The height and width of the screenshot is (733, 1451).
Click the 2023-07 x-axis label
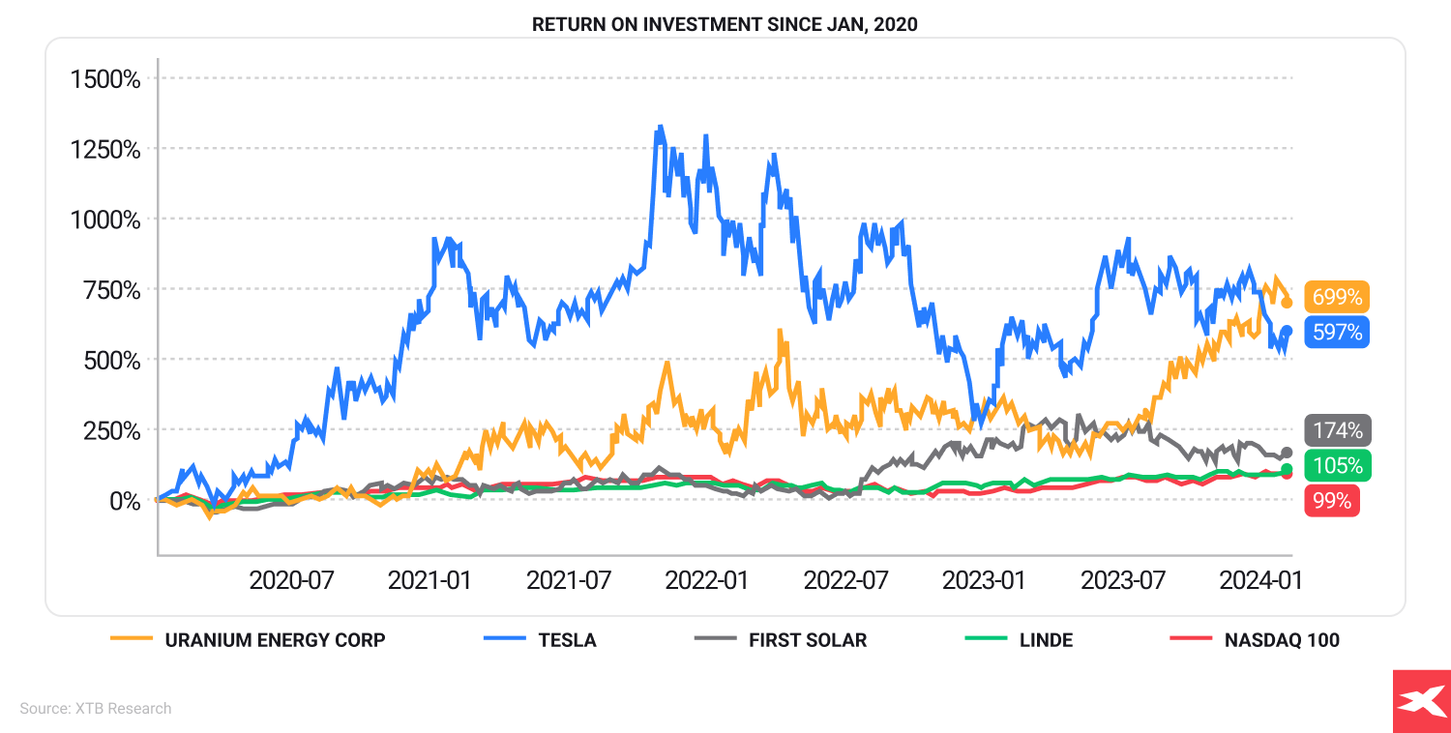coord(1121,581)
